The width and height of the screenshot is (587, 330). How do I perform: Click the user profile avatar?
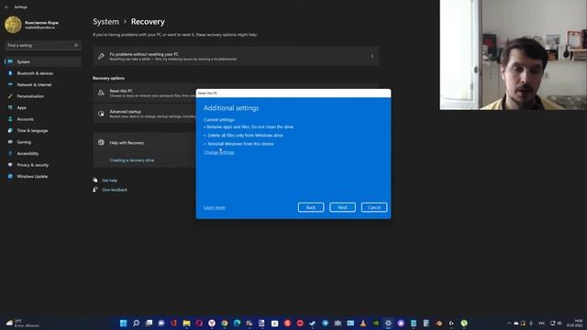click(x=13, y=25)
